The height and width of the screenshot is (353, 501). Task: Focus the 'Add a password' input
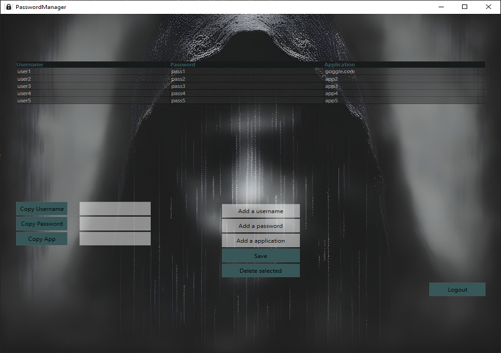(261, 226)
